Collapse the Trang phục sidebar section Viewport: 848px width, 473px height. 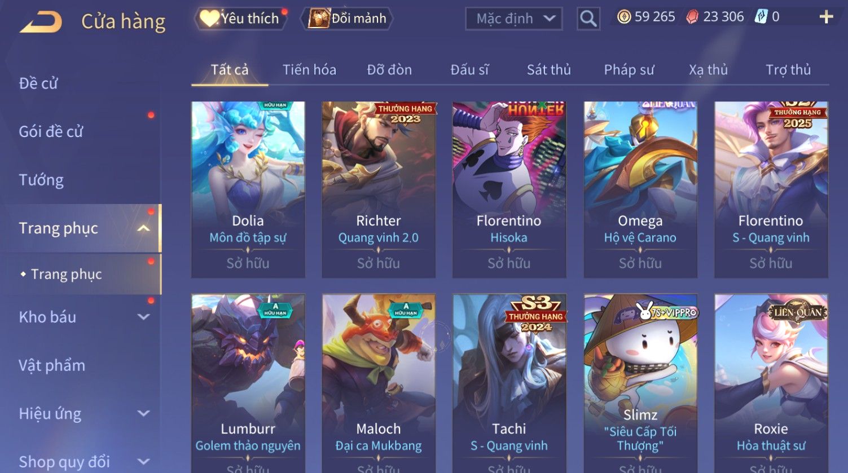pyautogui.click(x=143, y=228)
